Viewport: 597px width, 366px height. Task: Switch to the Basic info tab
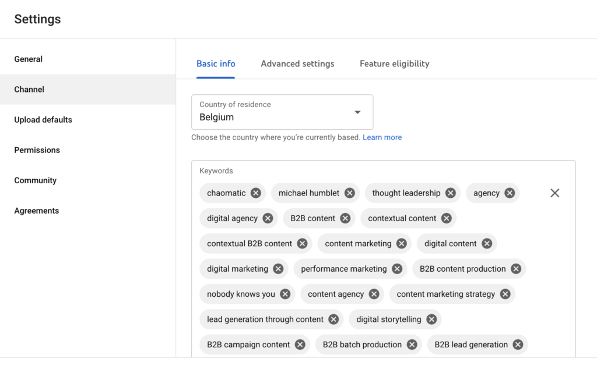pyautogui.click(x=216, y=64)
